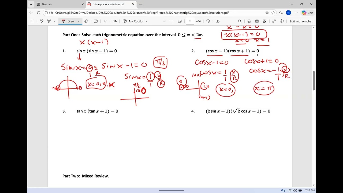Click the printed equation of problem 3
Image resolution: width=343 pixels, height=193 pixels.
coord(97,111)
